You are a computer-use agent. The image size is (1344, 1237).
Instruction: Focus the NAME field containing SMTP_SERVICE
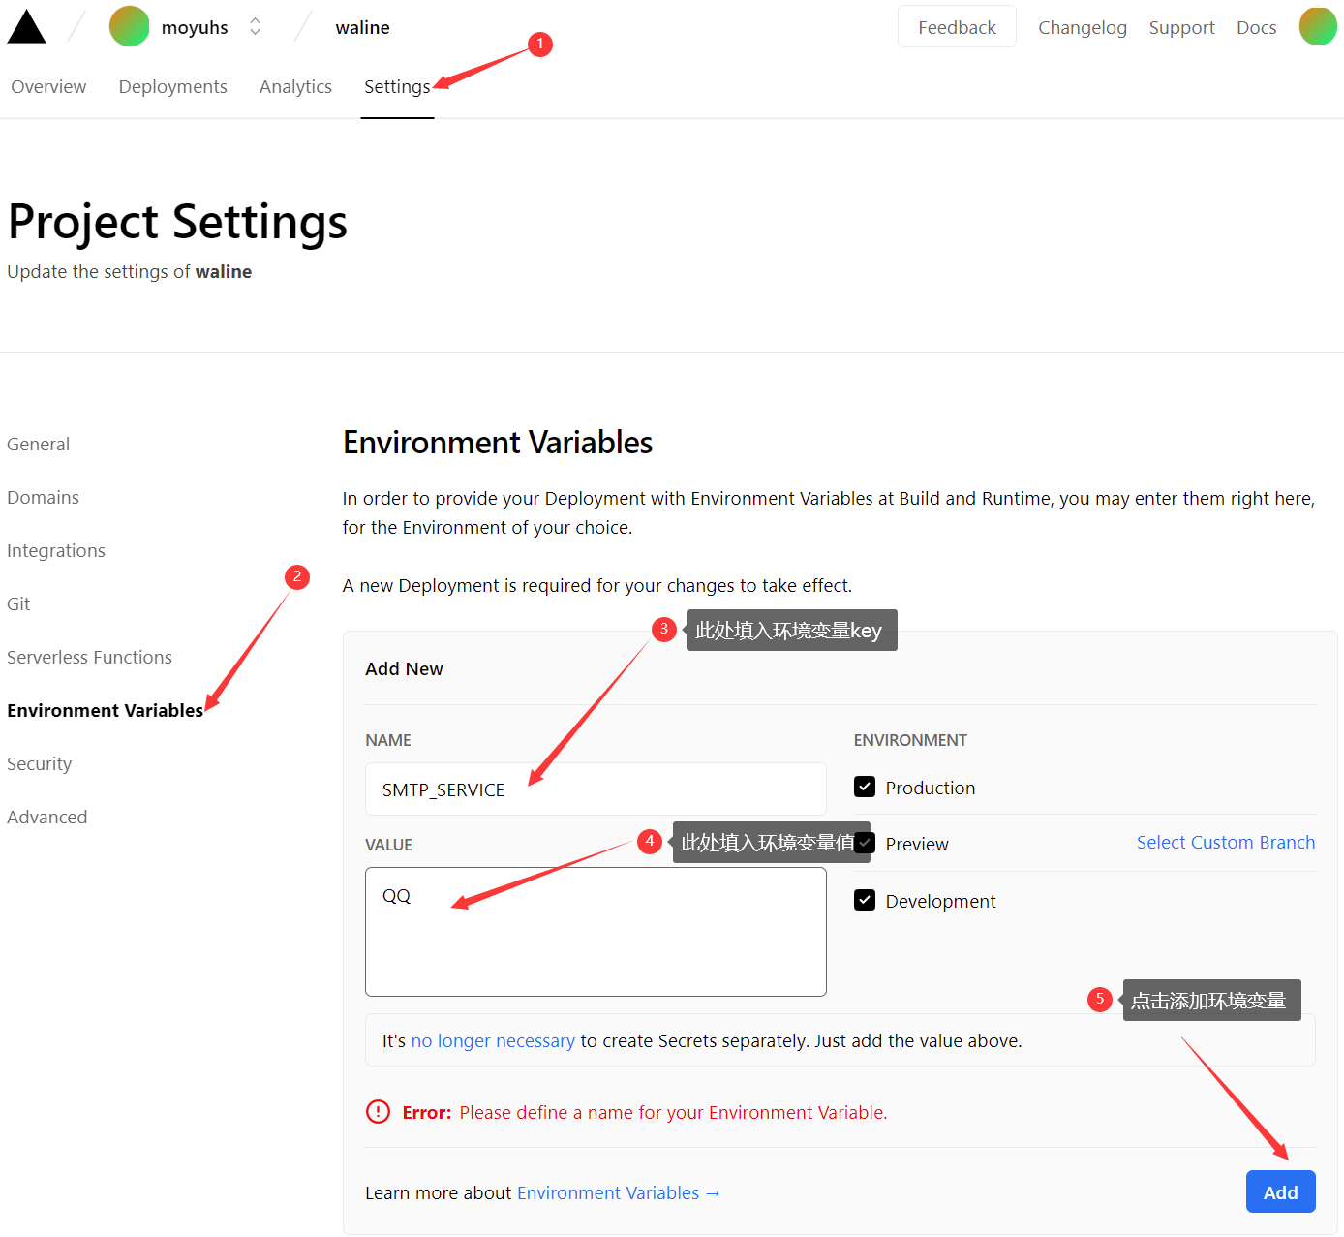(596, 789)
